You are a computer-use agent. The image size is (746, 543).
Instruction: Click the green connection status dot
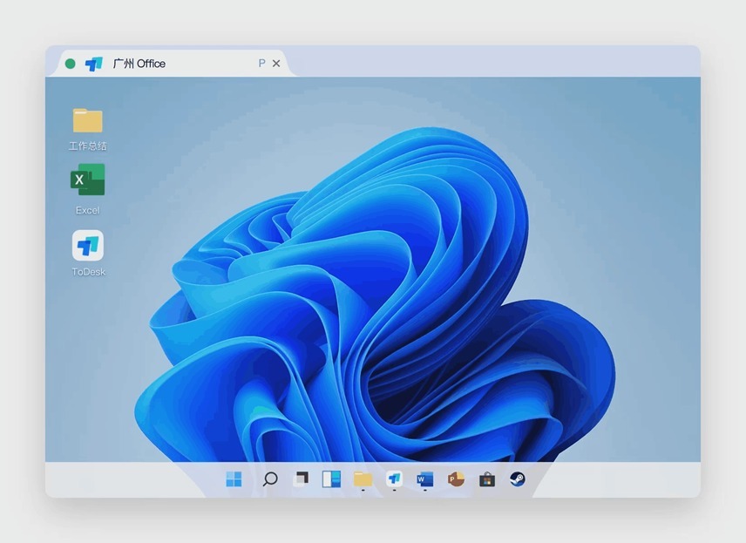71,64
